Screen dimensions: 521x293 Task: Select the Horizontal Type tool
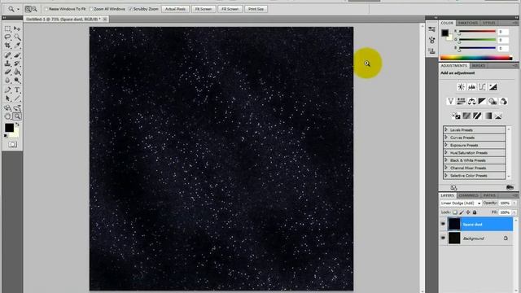coord(17,90)
